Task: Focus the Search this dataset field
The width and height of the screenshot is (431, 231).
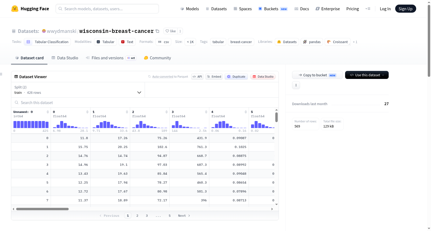Action: tap(145, 102)
